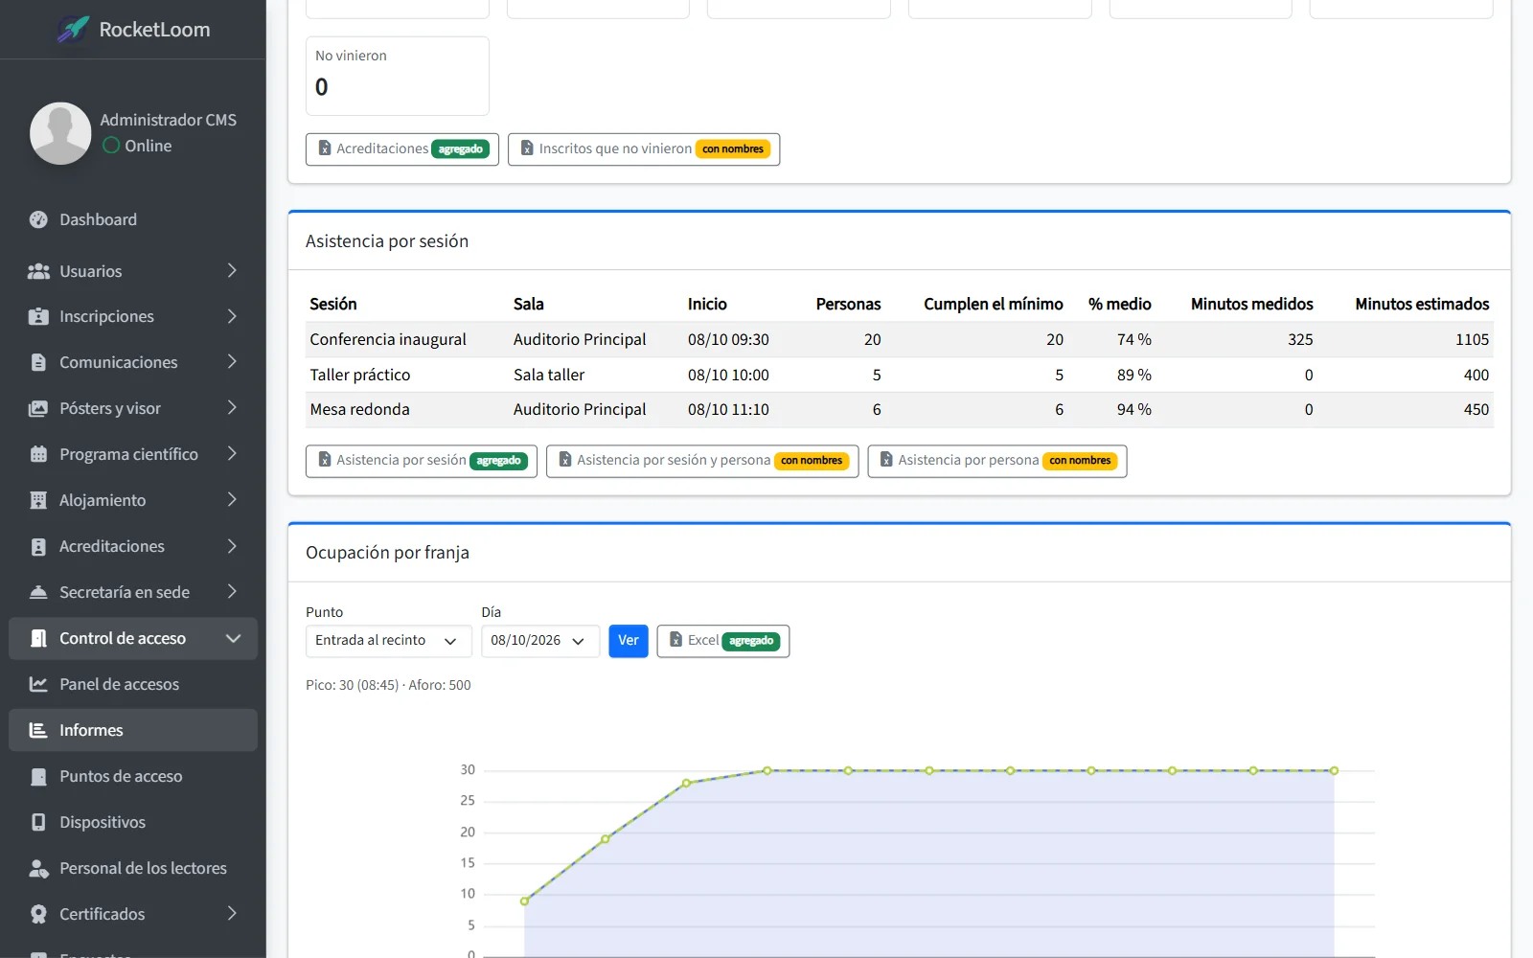Viewport: 1533px width, 958px height.
Task: Expand the Pósters y visor chevron
Action: point(232,408)
